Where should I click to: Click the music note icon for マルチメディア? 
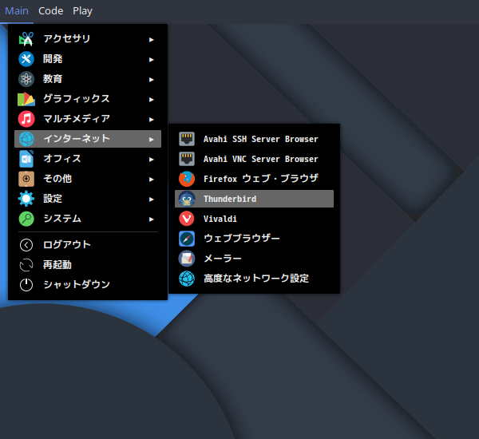pos(26,119)
